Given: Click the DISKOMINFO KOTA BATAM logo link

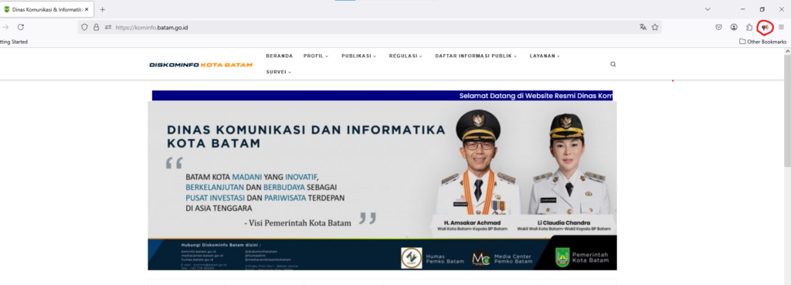Looking at the screenshot, I should pos(201,65).
